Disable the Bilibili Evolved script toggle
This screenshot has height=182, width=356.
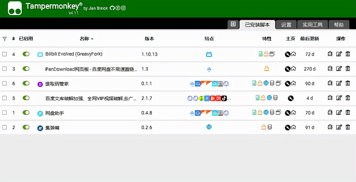click(x=26, y=54)
